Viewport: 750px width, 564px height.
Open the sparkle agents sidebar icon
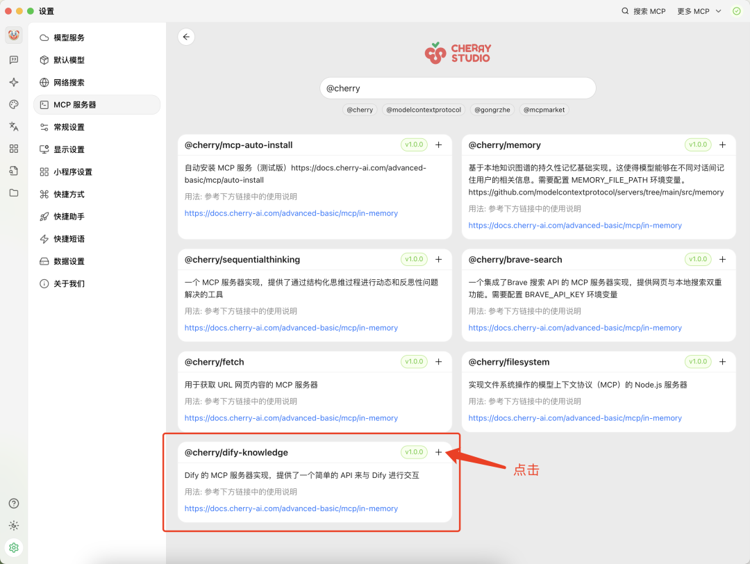[x=14, y=82]
